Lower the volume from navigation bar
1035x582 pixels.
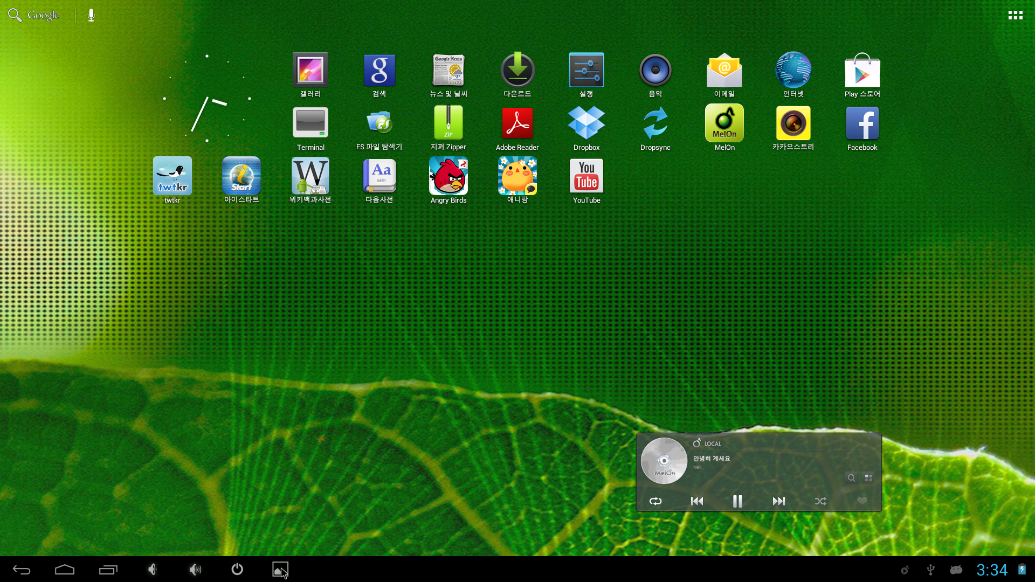pyautogui.click(x=153, y=570)
